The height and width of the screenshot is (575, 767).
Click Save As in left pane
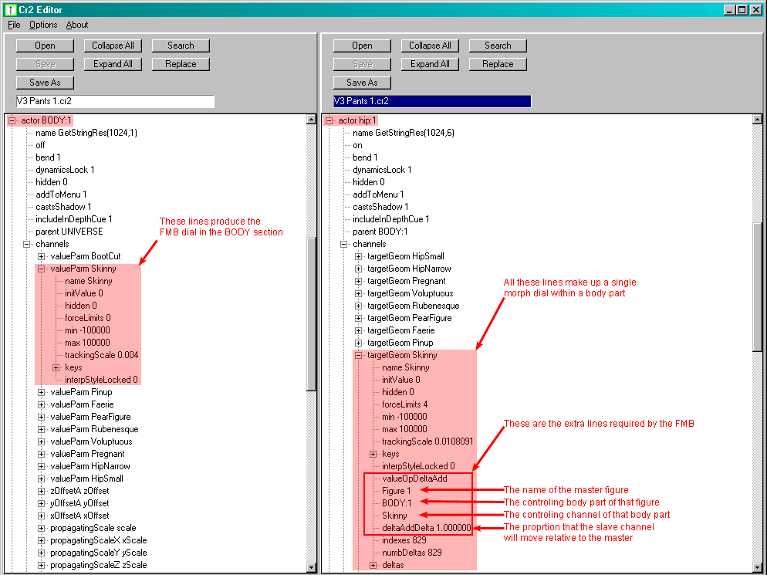[45, 83]
